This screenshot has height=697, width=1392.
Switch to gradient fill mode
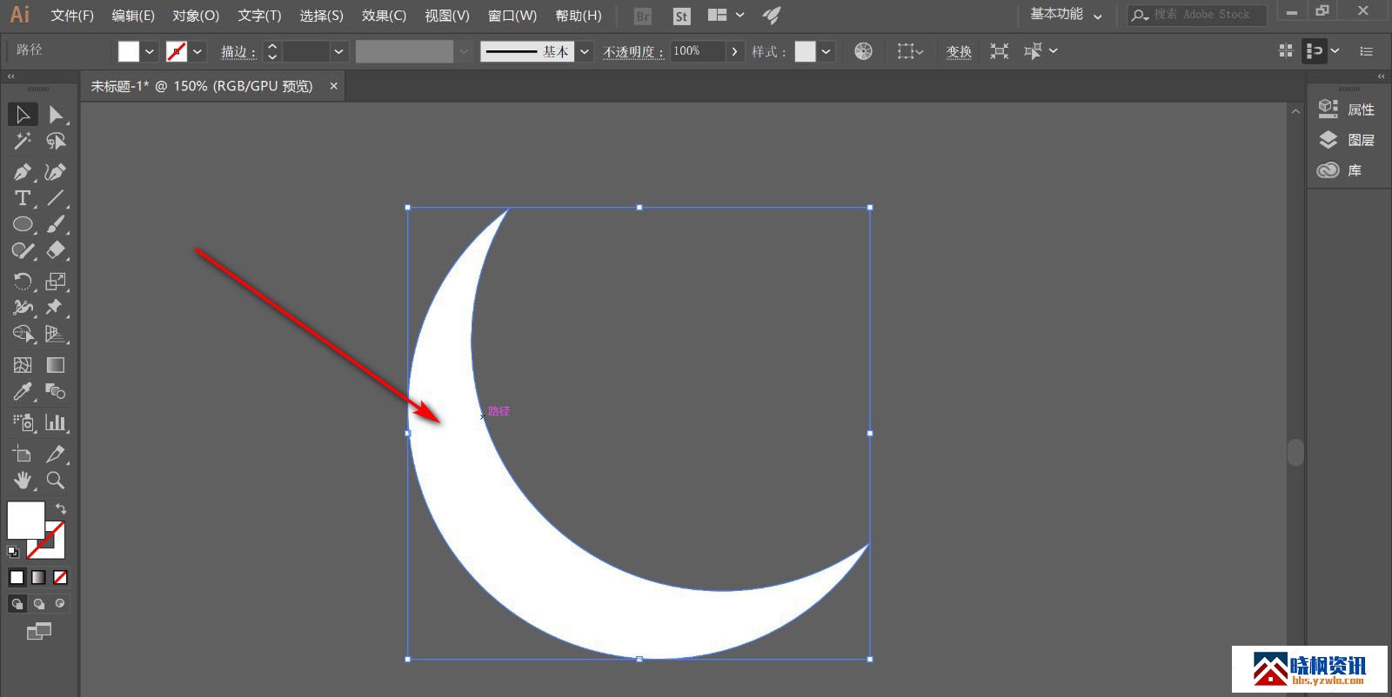point(38,577)
